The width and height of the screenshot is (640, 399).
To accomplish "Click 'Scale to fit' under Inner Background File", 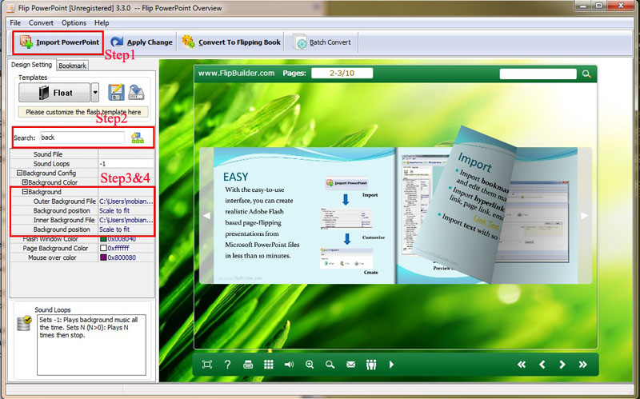I will pyautogui.click(x=114, y=229).
